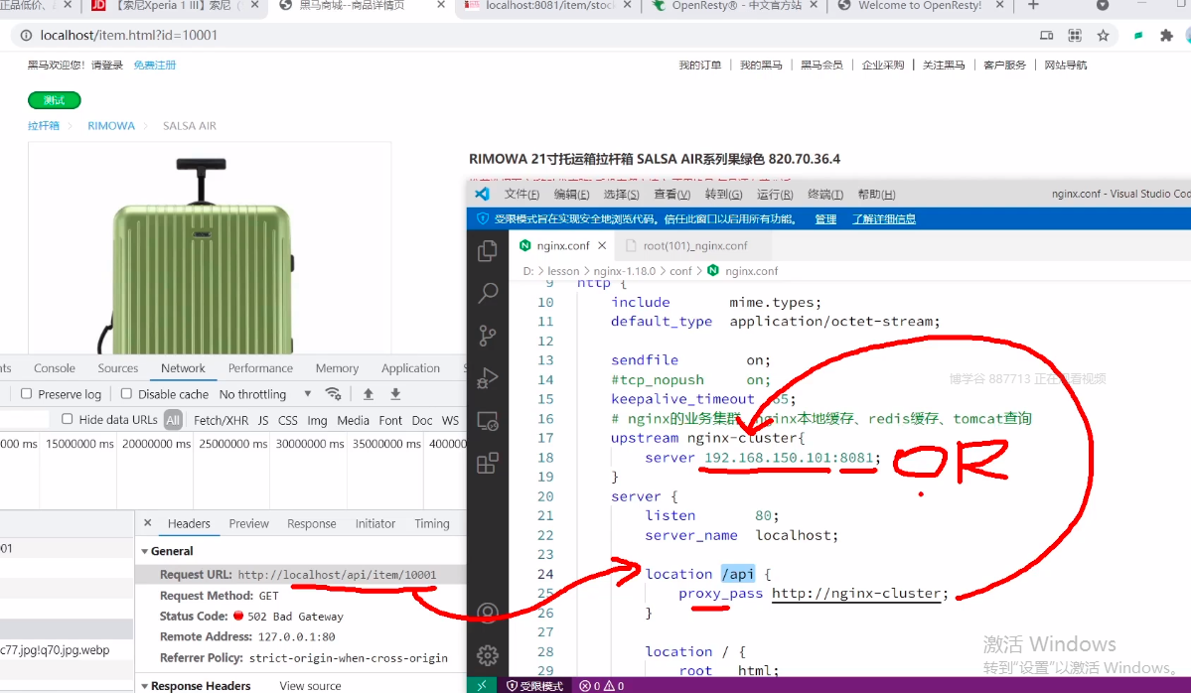Viewport: 1191px width, 693px height.
Task: Click the conf breadcrumb segment
Action: pos(680,271)
